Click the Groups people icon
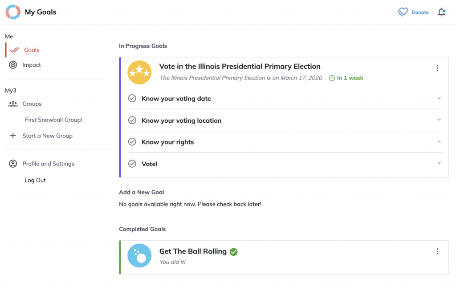 (13, 104)
